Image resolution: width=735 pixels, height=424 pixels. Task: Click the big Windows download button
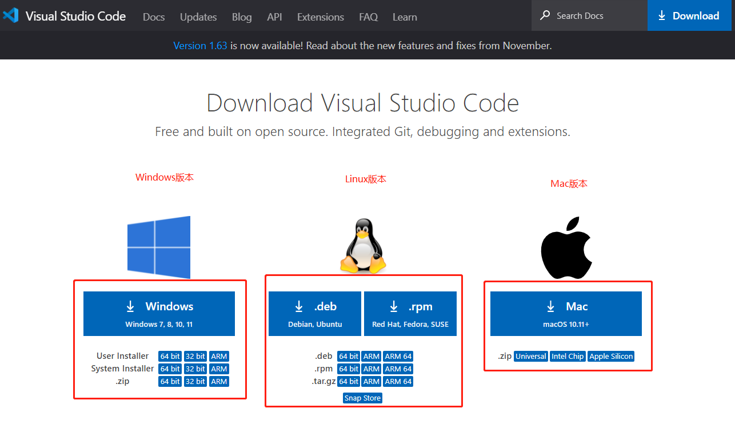tap(159, 314)
